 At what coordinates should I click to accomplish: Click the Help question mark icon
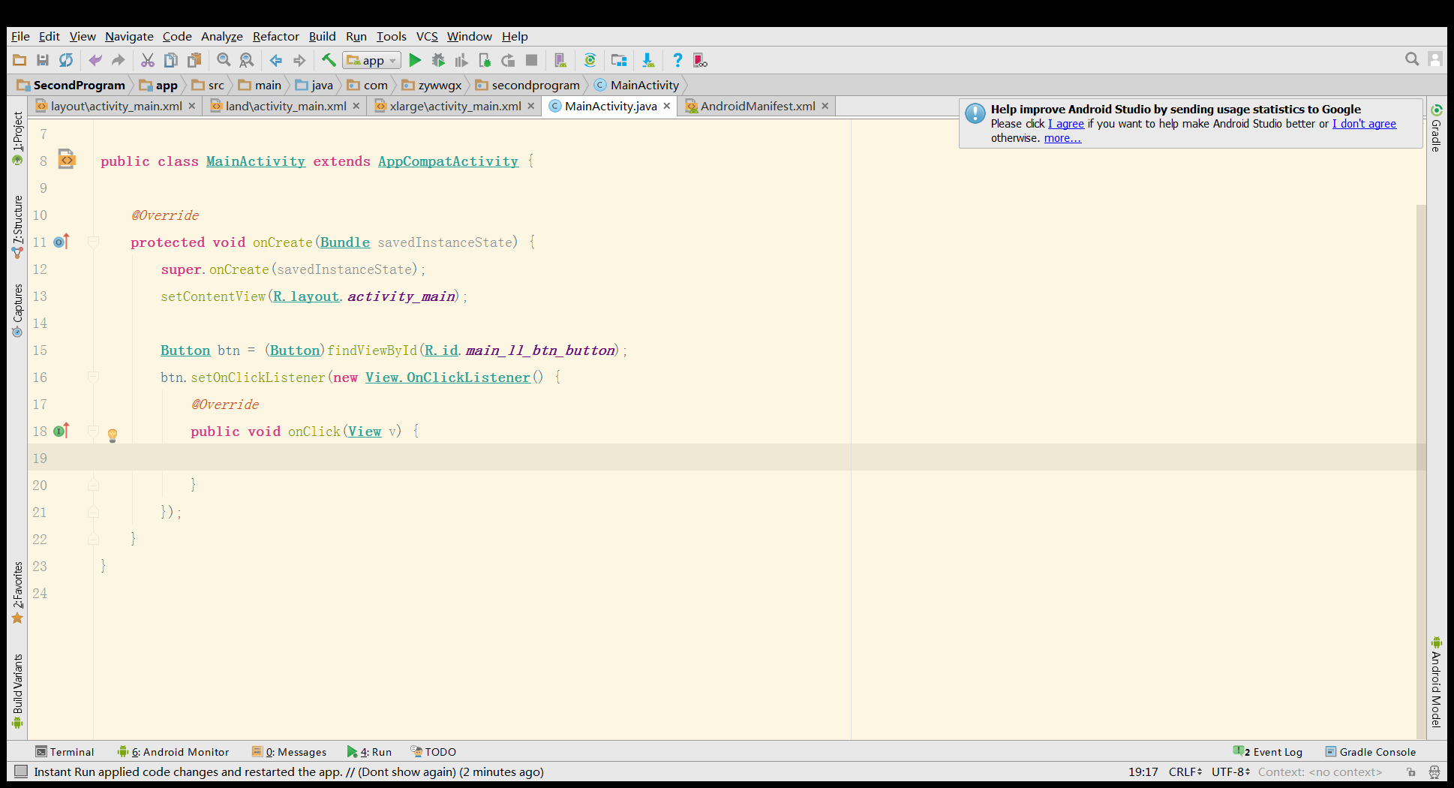point(677,61)
